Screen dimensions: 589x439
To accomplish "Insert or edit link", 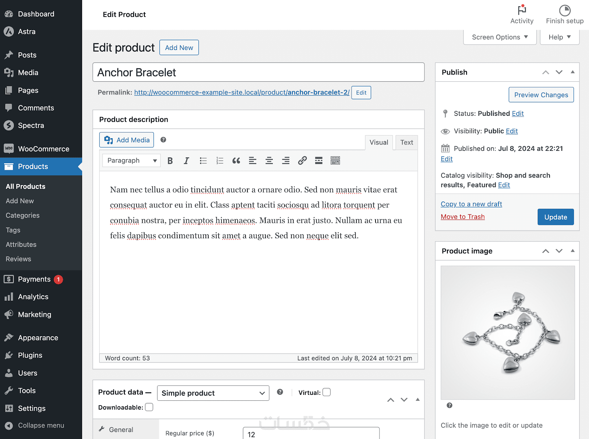I will coord(302,161).
